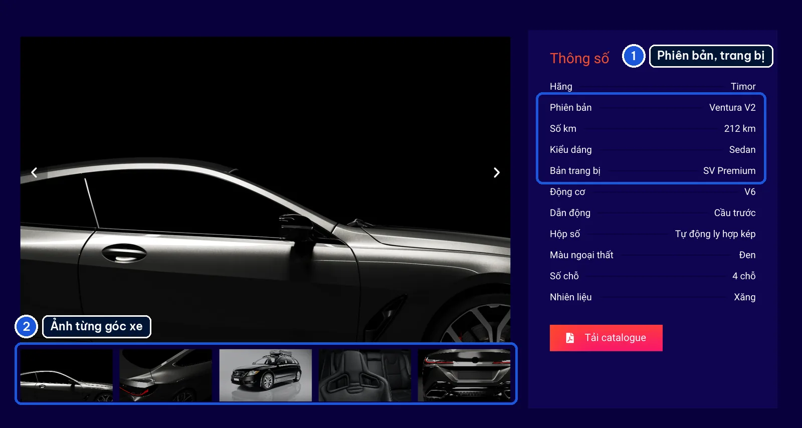Go to previous car photo arrow
802x428 pixels.
(34, 172)
